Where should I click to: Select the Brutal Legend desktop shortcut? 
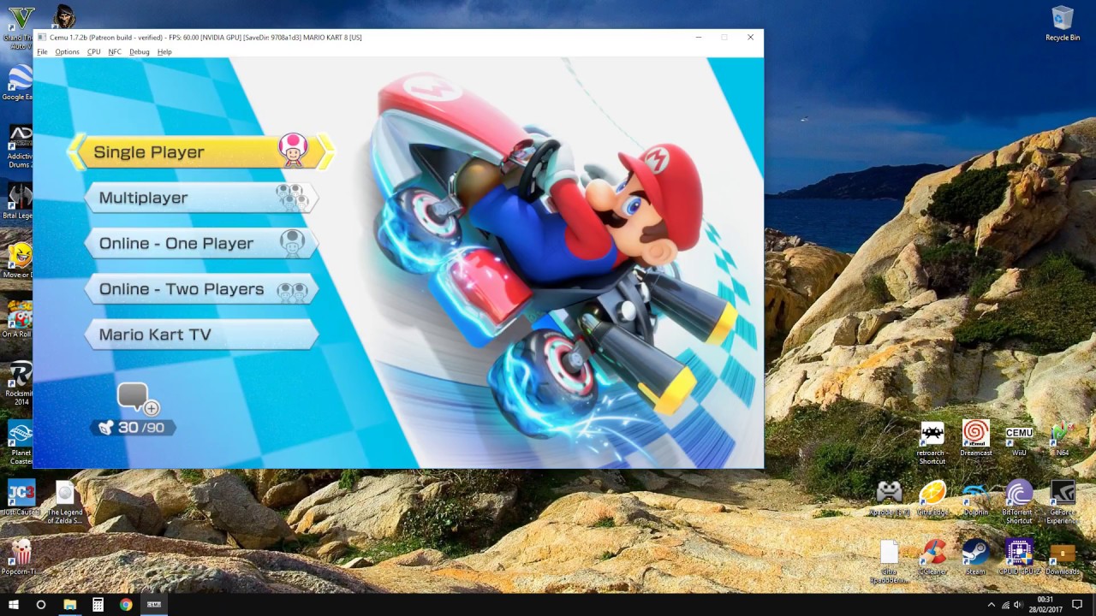19,202
